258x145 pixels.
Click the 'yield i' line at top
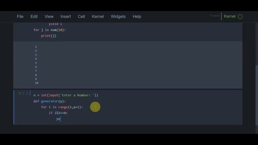[55, 24]
